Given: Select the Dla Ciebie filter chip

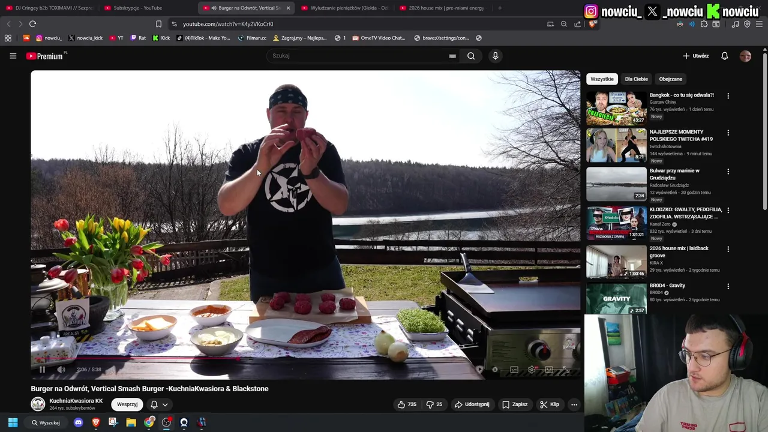Looking at the screenshot, I should [636, 79].
